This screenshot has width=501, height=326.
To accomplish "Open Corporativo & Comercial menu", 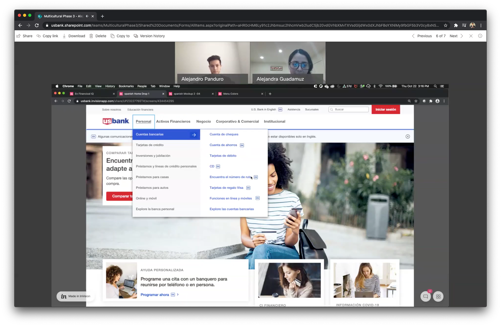I will pyautogui.click(x=237, y=121).
